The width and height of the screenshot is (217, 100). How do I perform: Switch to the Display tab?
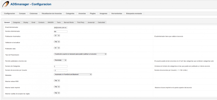click(26, 22)
